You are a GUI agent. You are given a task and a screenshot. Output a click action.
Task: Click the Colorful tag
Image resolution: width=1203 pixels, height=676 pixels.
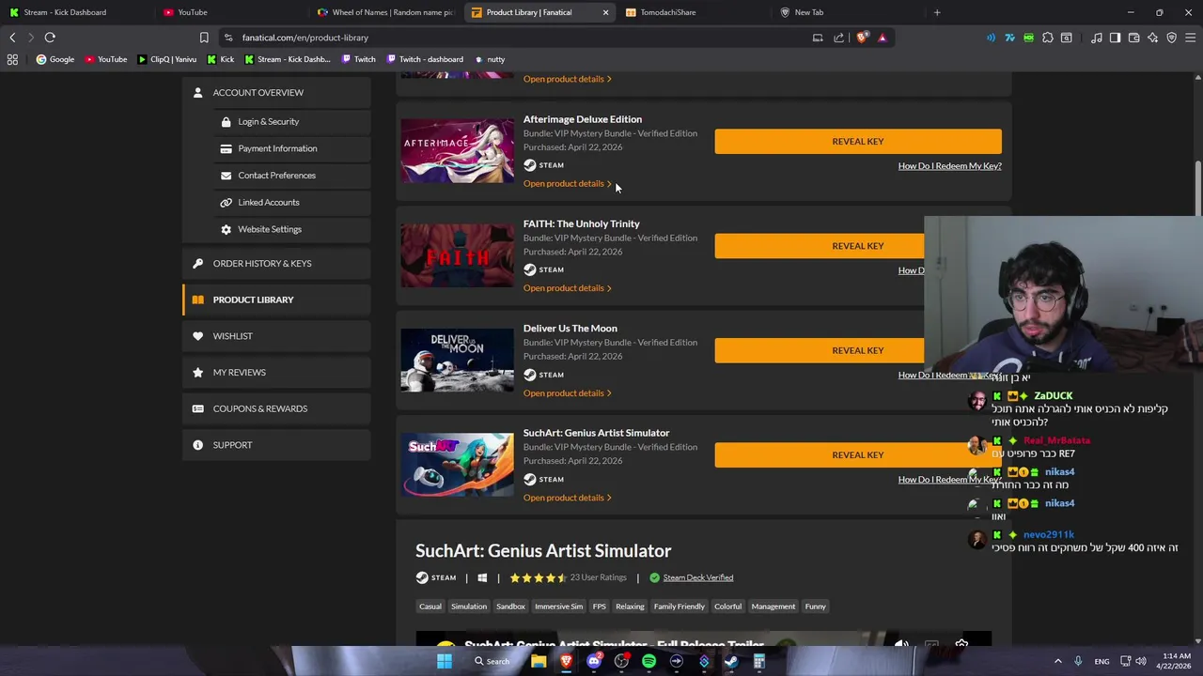point(727,607)
